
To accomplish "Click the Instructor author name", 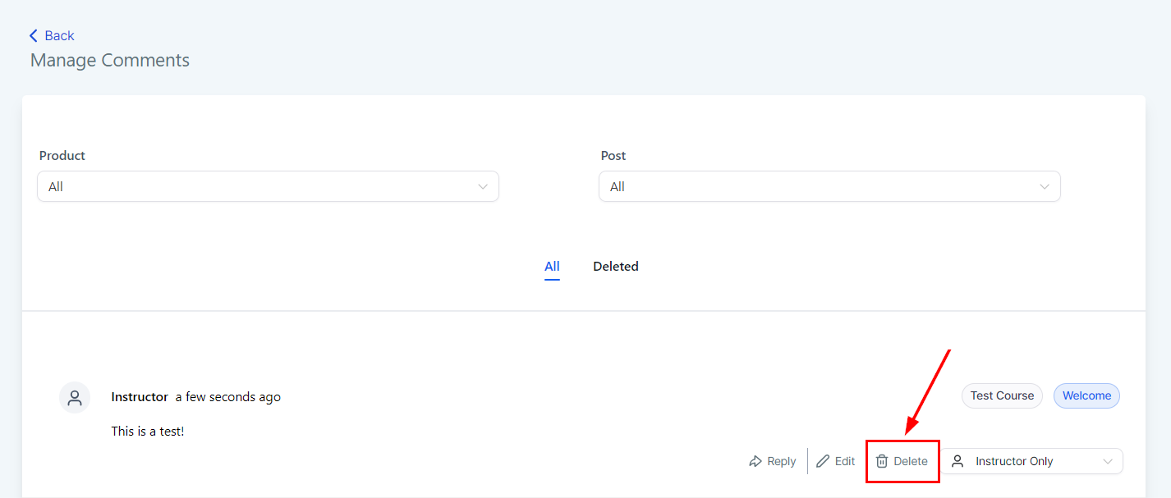I will pyautogui.click(x=140, y=397).
